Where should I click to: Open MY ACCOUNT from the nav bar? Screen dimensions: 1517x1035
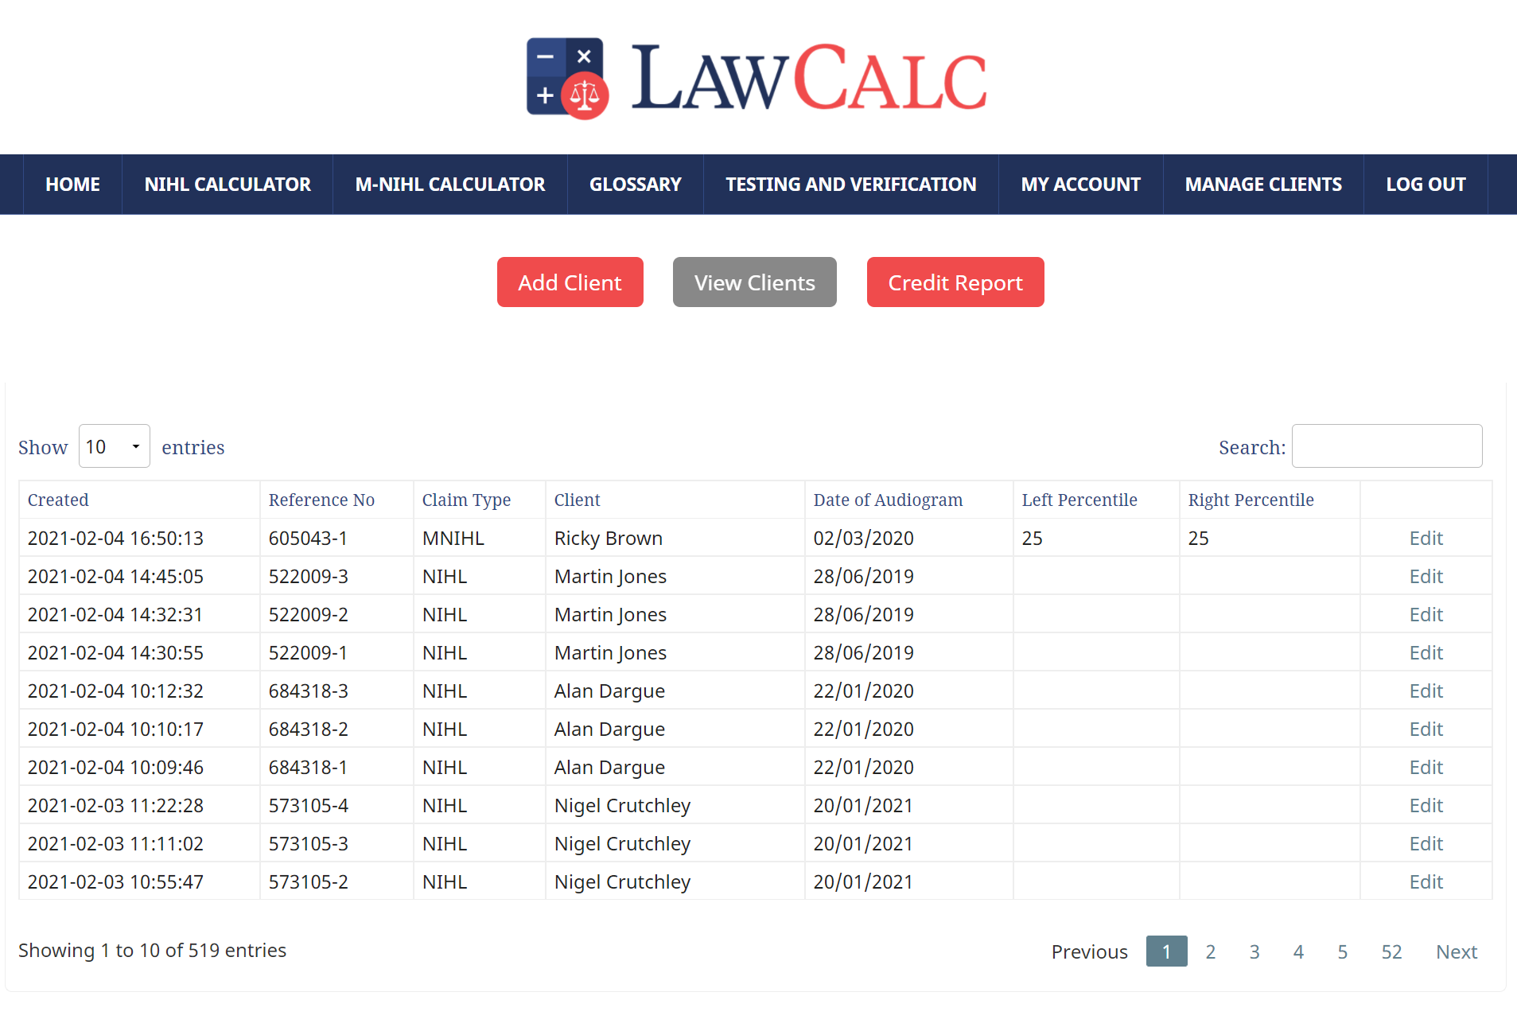click(1081, 185)
